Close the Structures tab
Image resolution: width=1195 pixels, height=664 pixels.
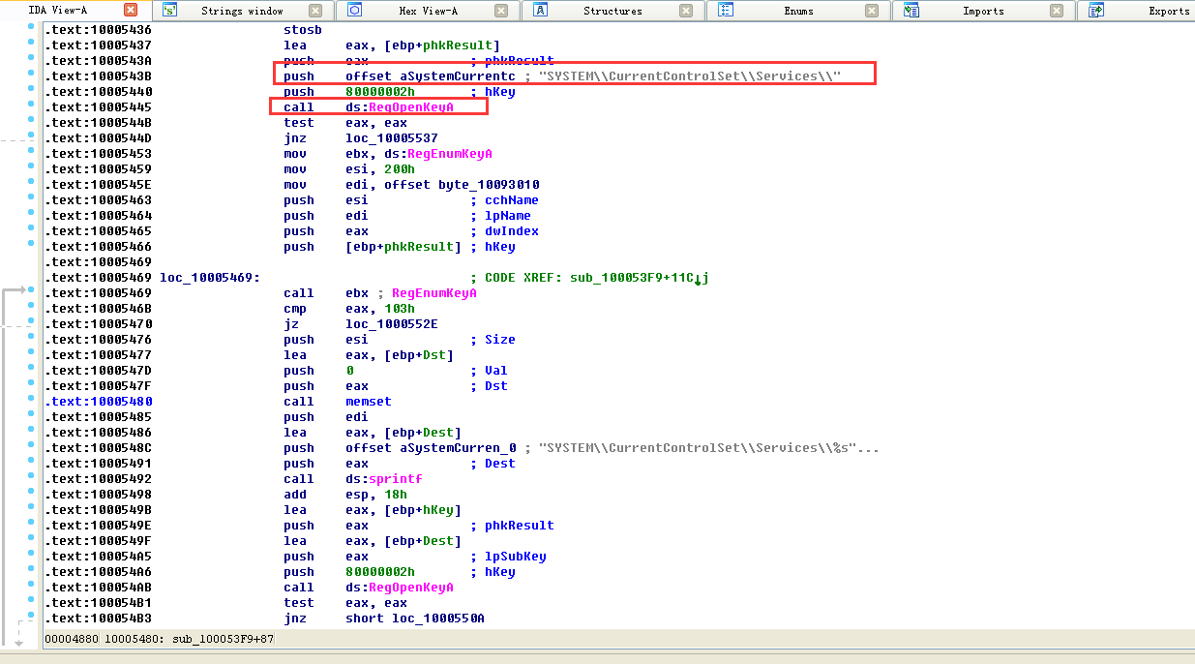686,11
